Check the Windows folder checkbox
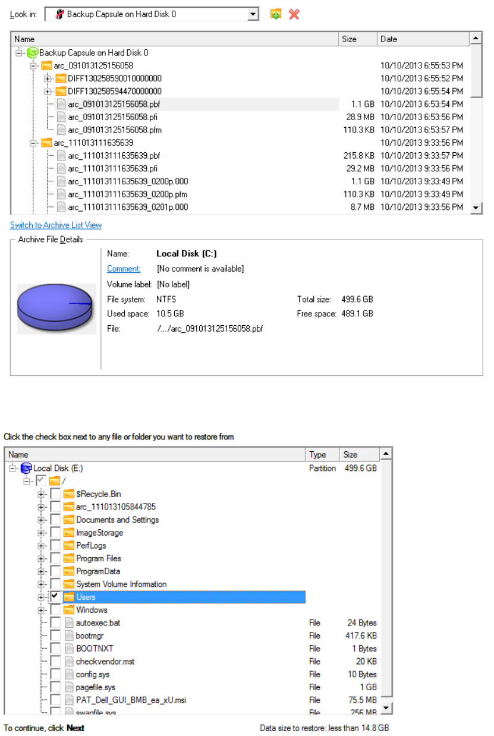494x736 pixels. click(x=55, y=610)
